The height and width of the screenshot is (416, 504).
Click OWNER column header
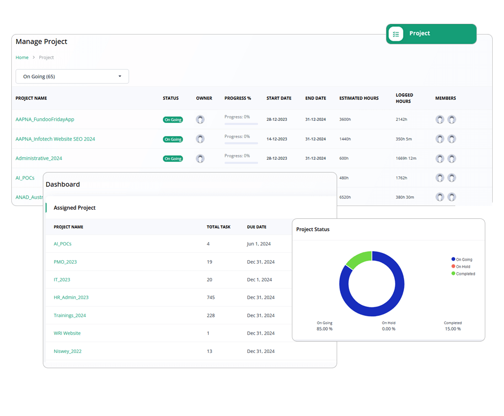coord(204,98)
